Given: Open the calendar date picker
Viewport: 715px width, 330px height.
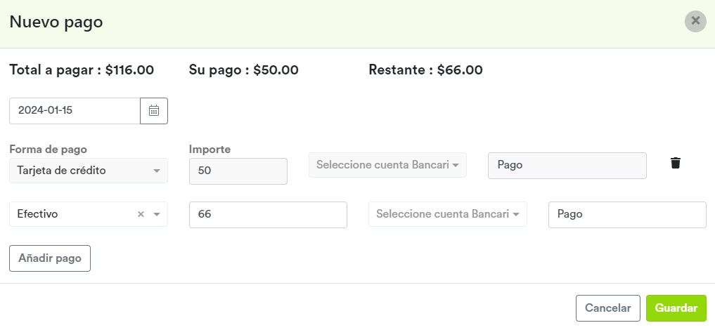Looking at the screenshot, I should pos(154,111).
